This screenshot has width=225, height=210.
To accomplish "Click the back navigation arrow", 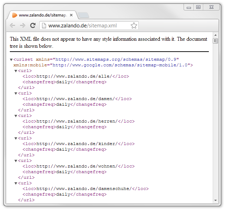I will click(13, 26).
